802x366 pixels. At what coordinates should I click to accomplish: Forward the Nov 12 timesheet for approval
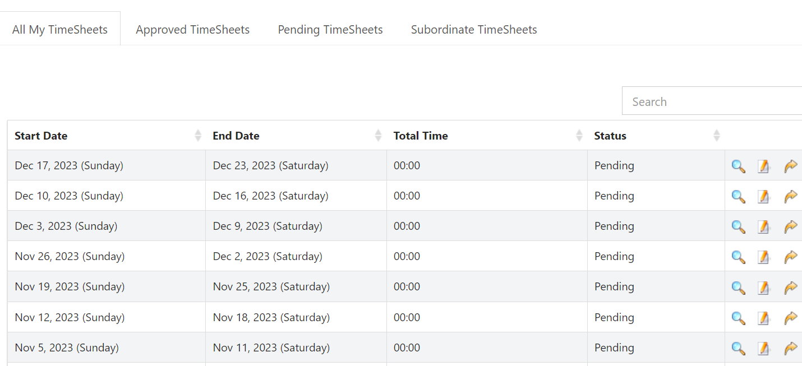791,317
